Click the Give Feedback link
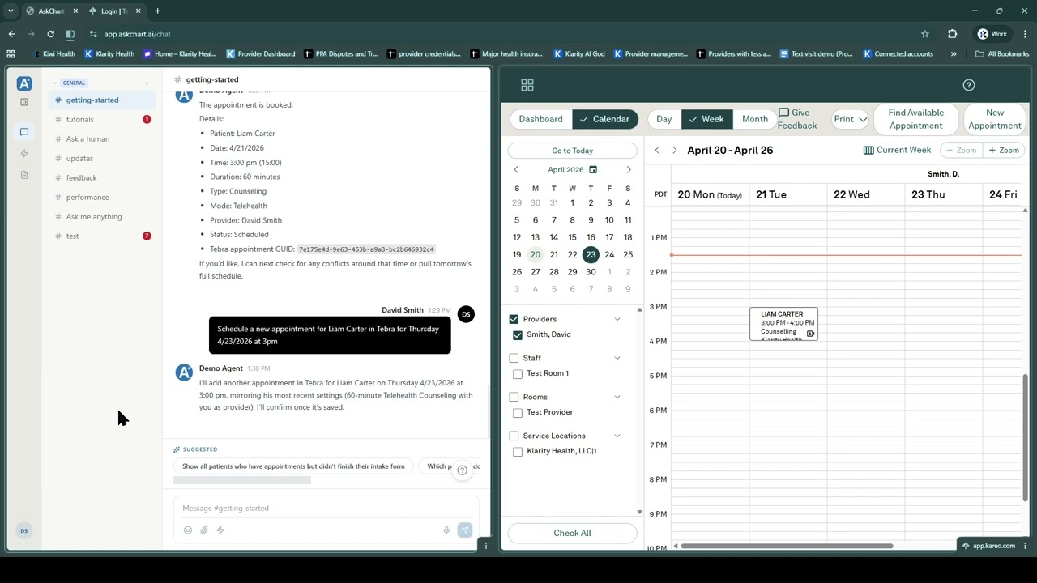The image size is (1037, 583). [x=796, y=119]
